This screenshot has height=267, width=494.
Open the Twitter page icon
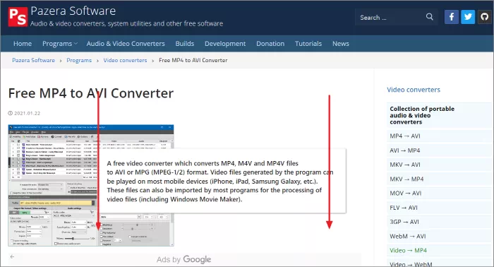(x=468, y=17)
